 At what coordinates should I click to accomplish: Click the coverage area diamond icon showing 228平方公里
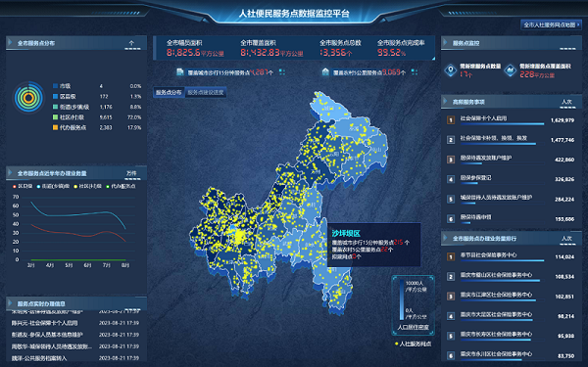coord(510,70)
